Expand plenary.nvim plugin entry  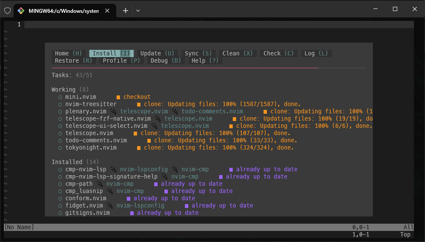86,111
